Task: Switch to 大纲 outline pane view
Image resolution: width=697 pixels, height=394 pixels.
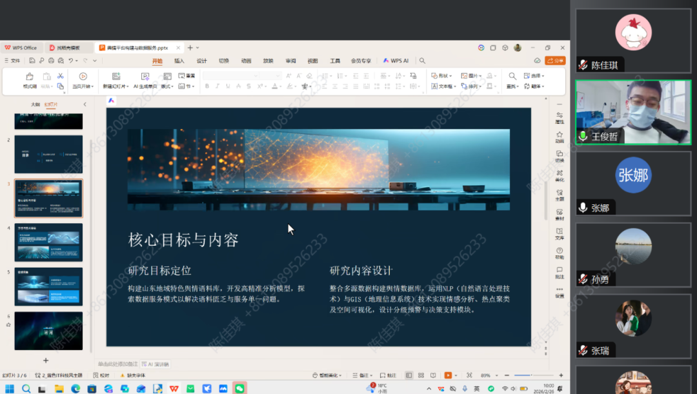Action: (35, 104)
